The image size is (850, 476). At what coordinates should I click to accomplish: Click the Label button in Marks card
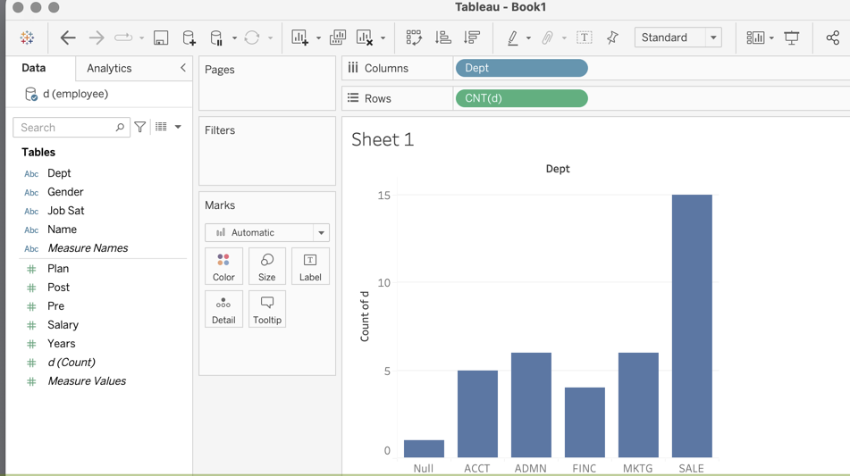[x=310, y=266]
